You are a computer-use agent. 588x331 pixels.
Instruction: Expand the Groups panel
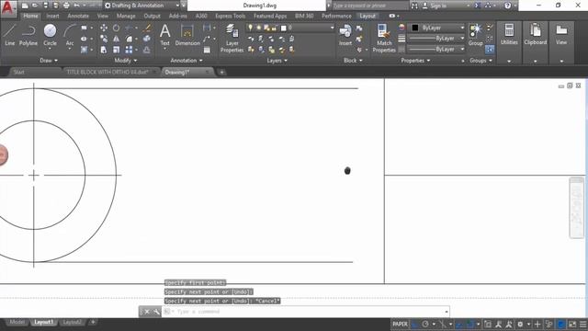481,61
